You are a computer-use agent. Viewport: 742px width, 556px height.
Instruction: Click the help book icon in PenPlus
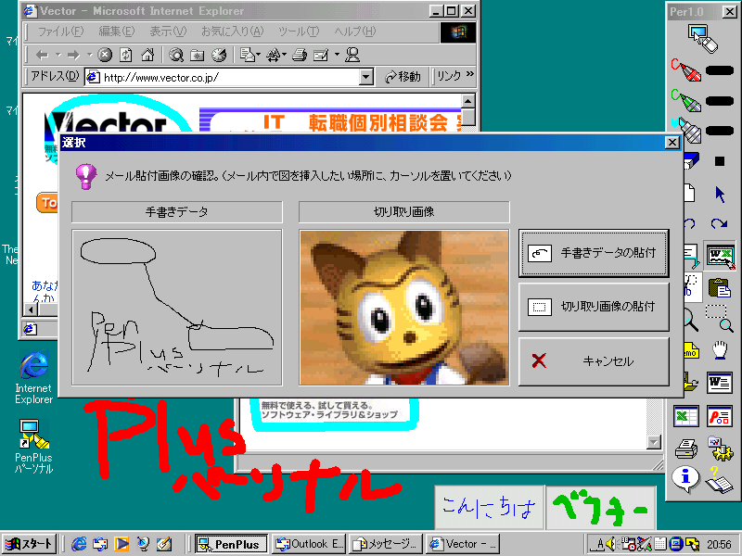pyautogui.click(x=720, y=480)
